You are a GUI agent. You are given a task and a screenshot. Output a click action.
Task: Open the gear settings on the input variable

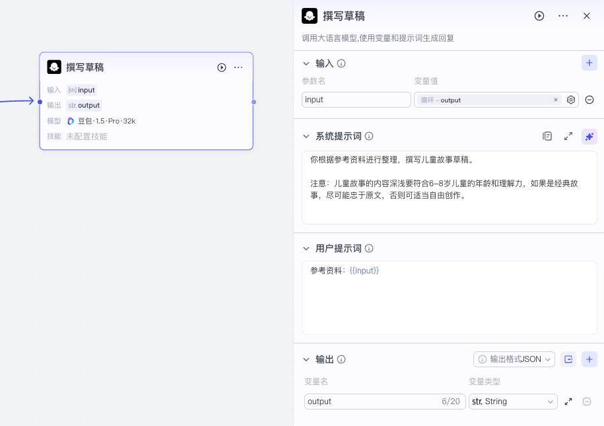pyautogui.click(x=570, y=100)
